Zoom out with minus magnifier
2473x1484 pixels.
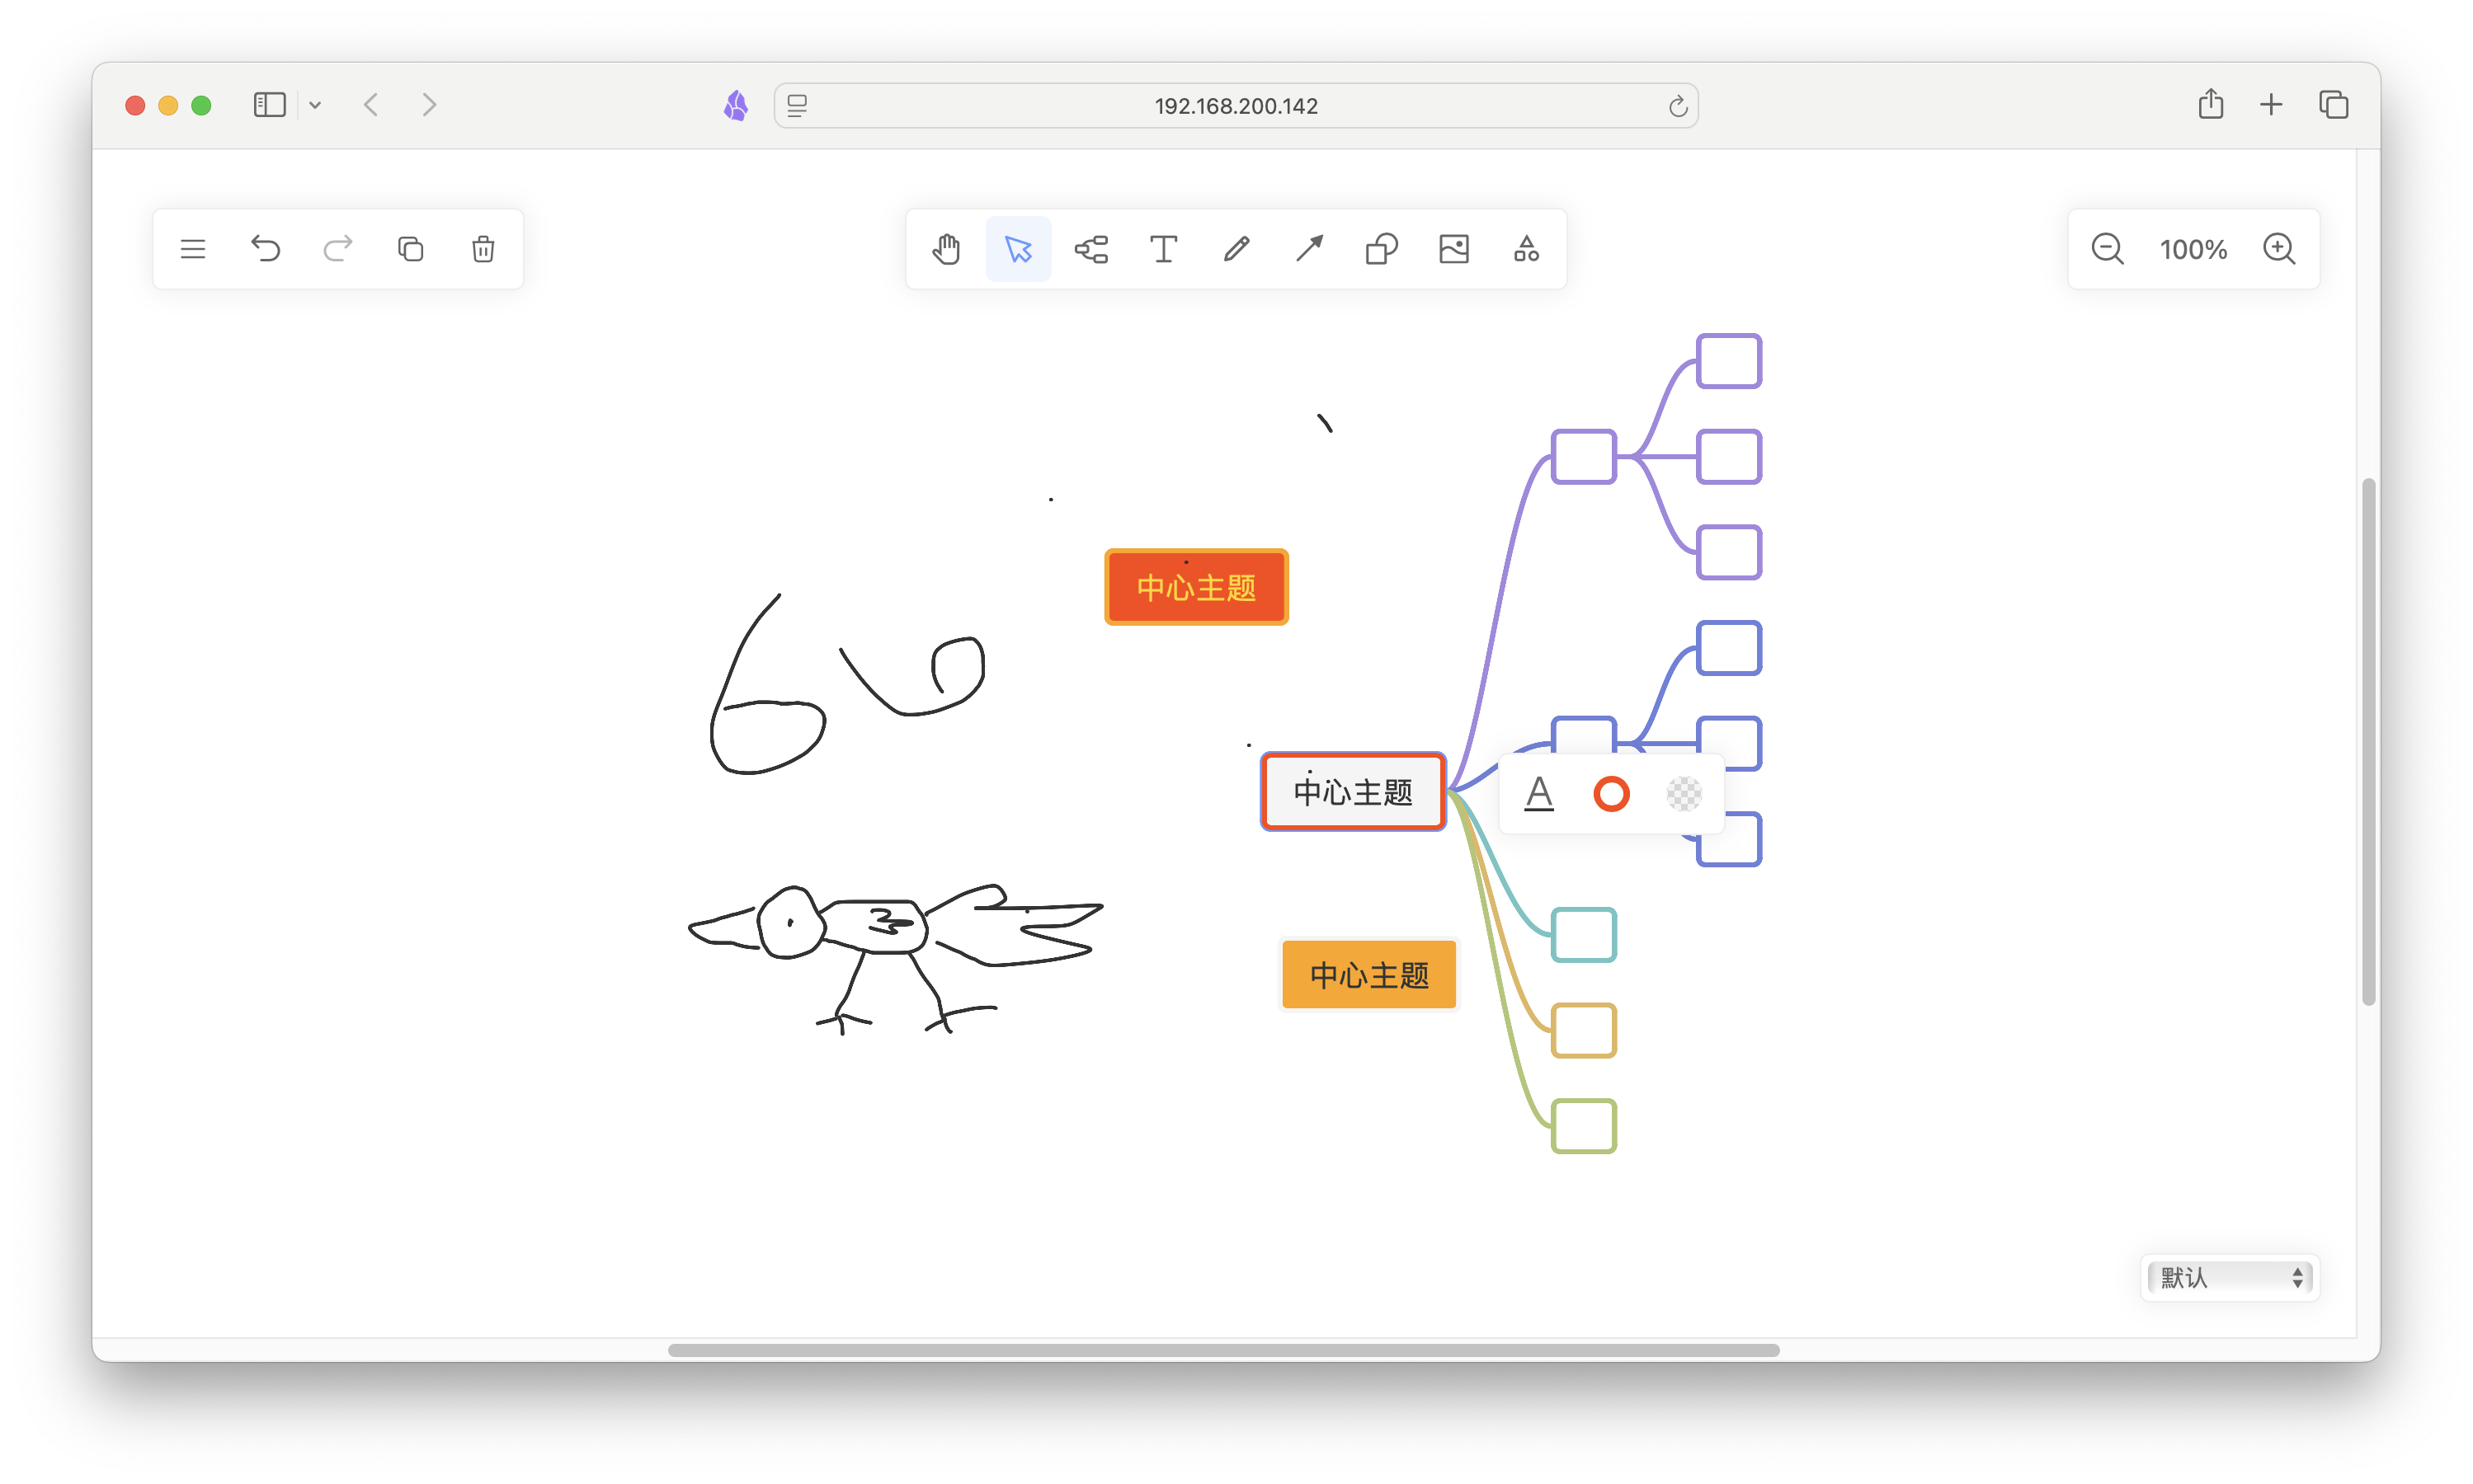pos(2107,249)
